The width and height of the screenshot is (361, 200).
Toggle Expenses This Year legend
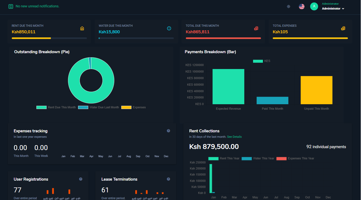pos(295,158)
